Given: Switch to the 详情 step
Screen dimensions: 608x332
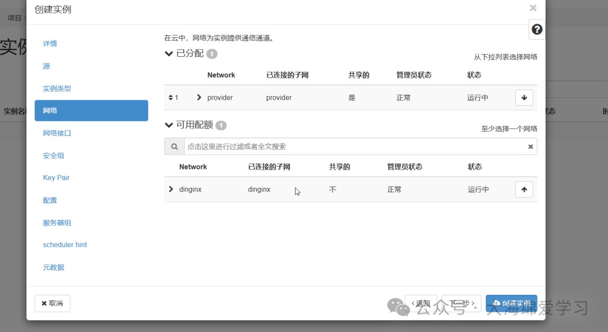Looking at the screenshot, I should [50, 43].
